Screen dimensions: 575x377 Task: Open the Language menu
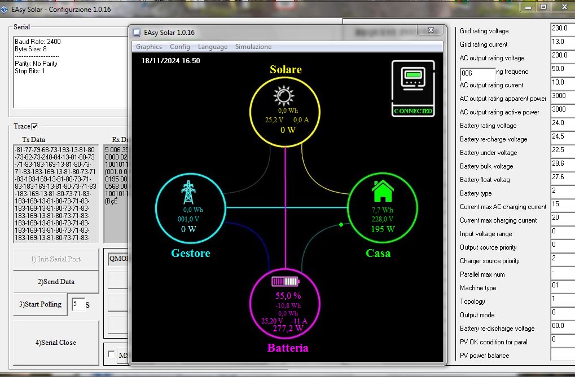click(x=213, y=47)
